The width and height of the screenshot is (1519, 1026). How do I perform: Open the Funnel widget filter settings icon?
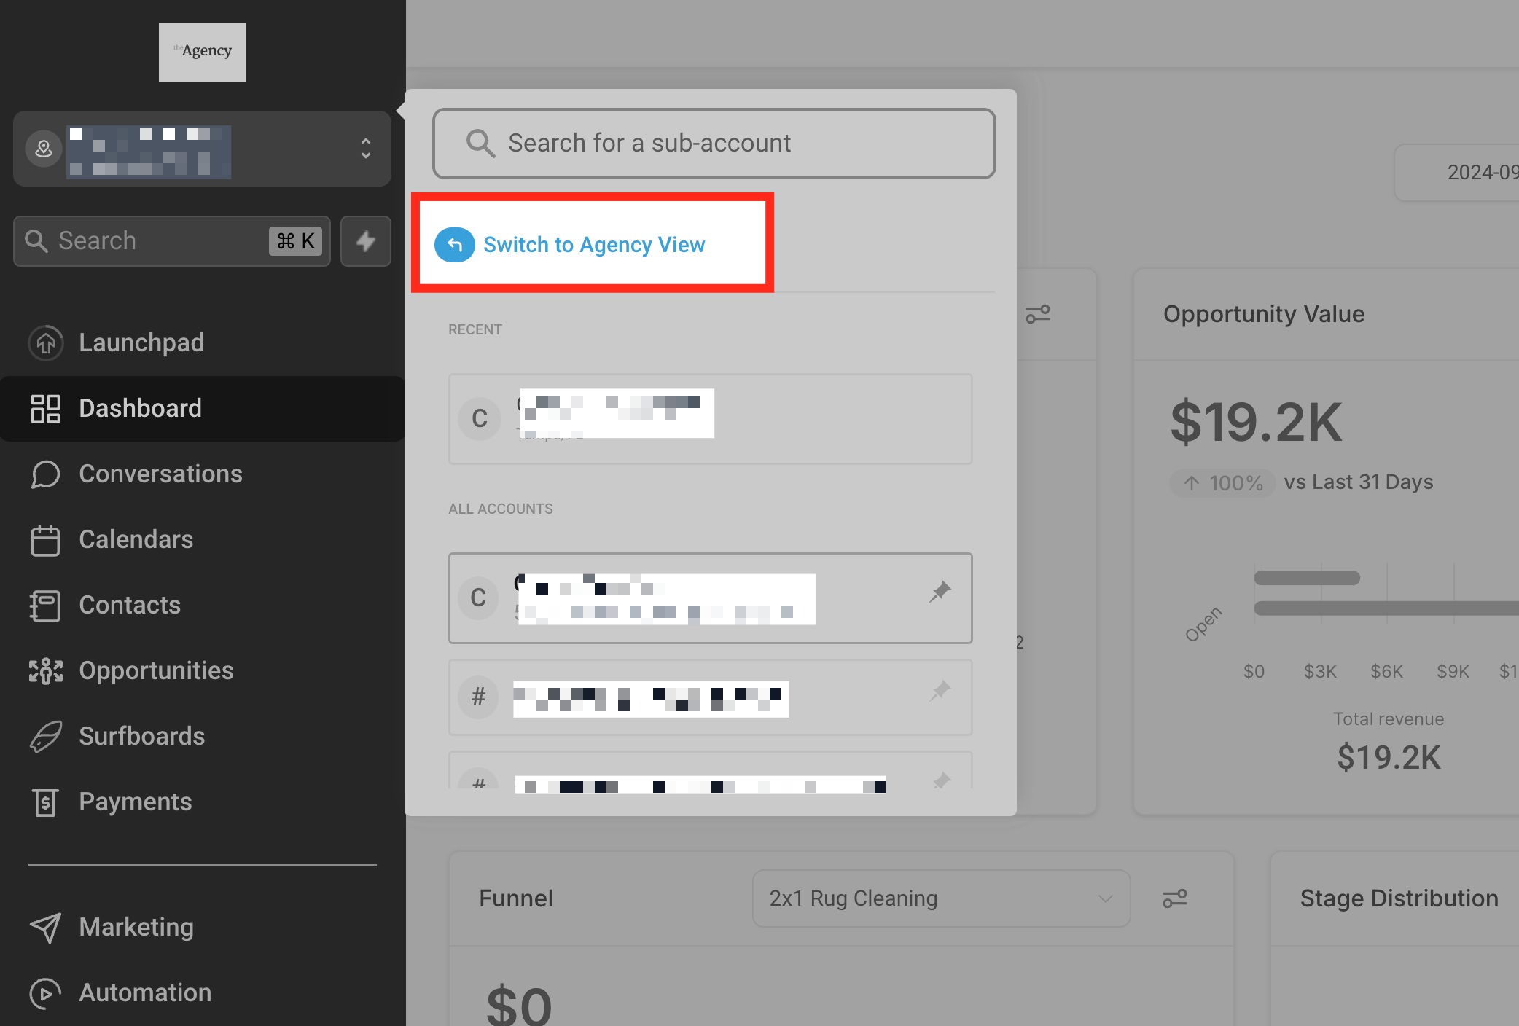pos(1175,898)
